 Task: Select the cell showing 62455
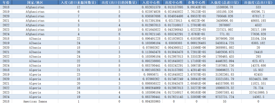pos(258,75)
